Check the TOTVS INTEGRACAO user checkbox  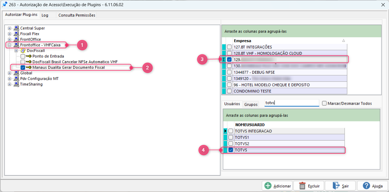coord(231,131)
